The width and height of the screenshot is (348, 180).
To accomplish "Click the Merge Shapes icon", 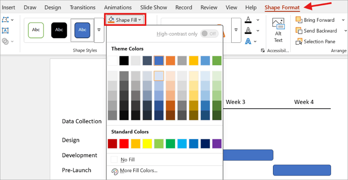I will pos(5,41).
